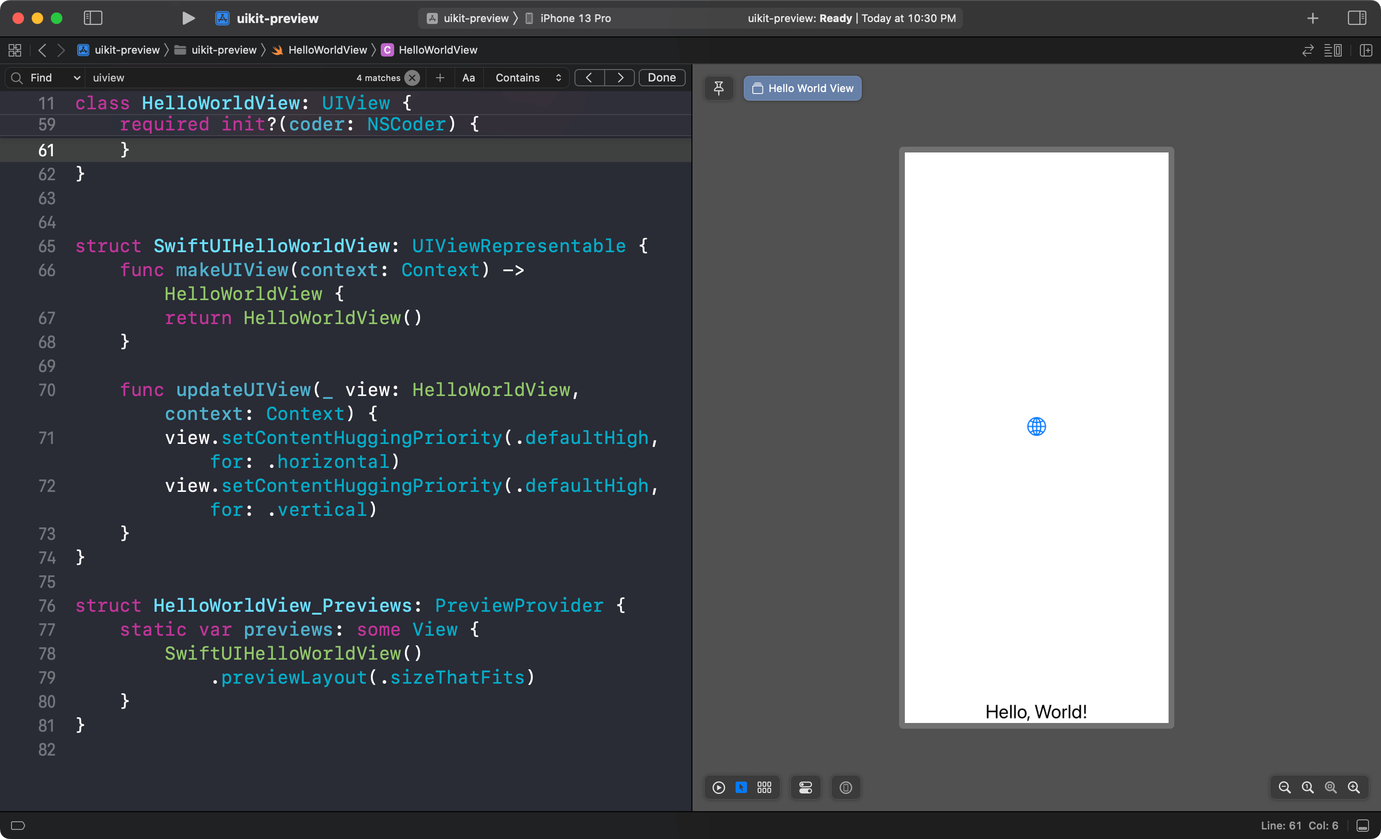Viewport: 1381px width, 839px height.
Task: Select the device preview icon
Action: pos(845,787)
